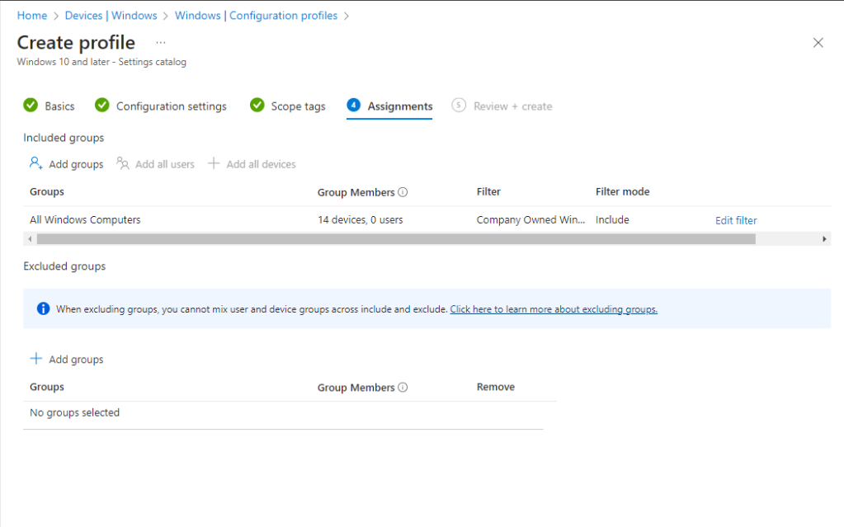Viewport: 844px width, 527px height.
Task: Go to the Basics step
Action: [49, 106]
